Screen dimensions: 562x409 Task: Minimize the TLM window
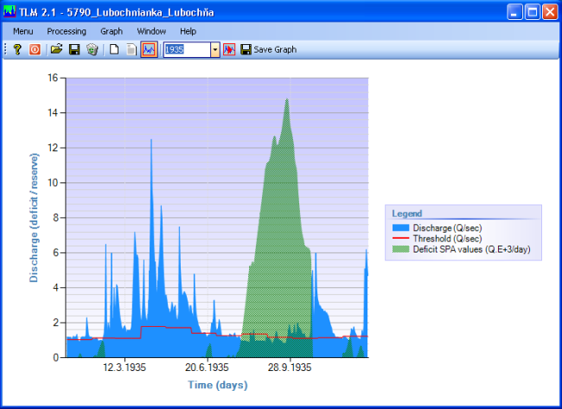(x=514, y=12)
